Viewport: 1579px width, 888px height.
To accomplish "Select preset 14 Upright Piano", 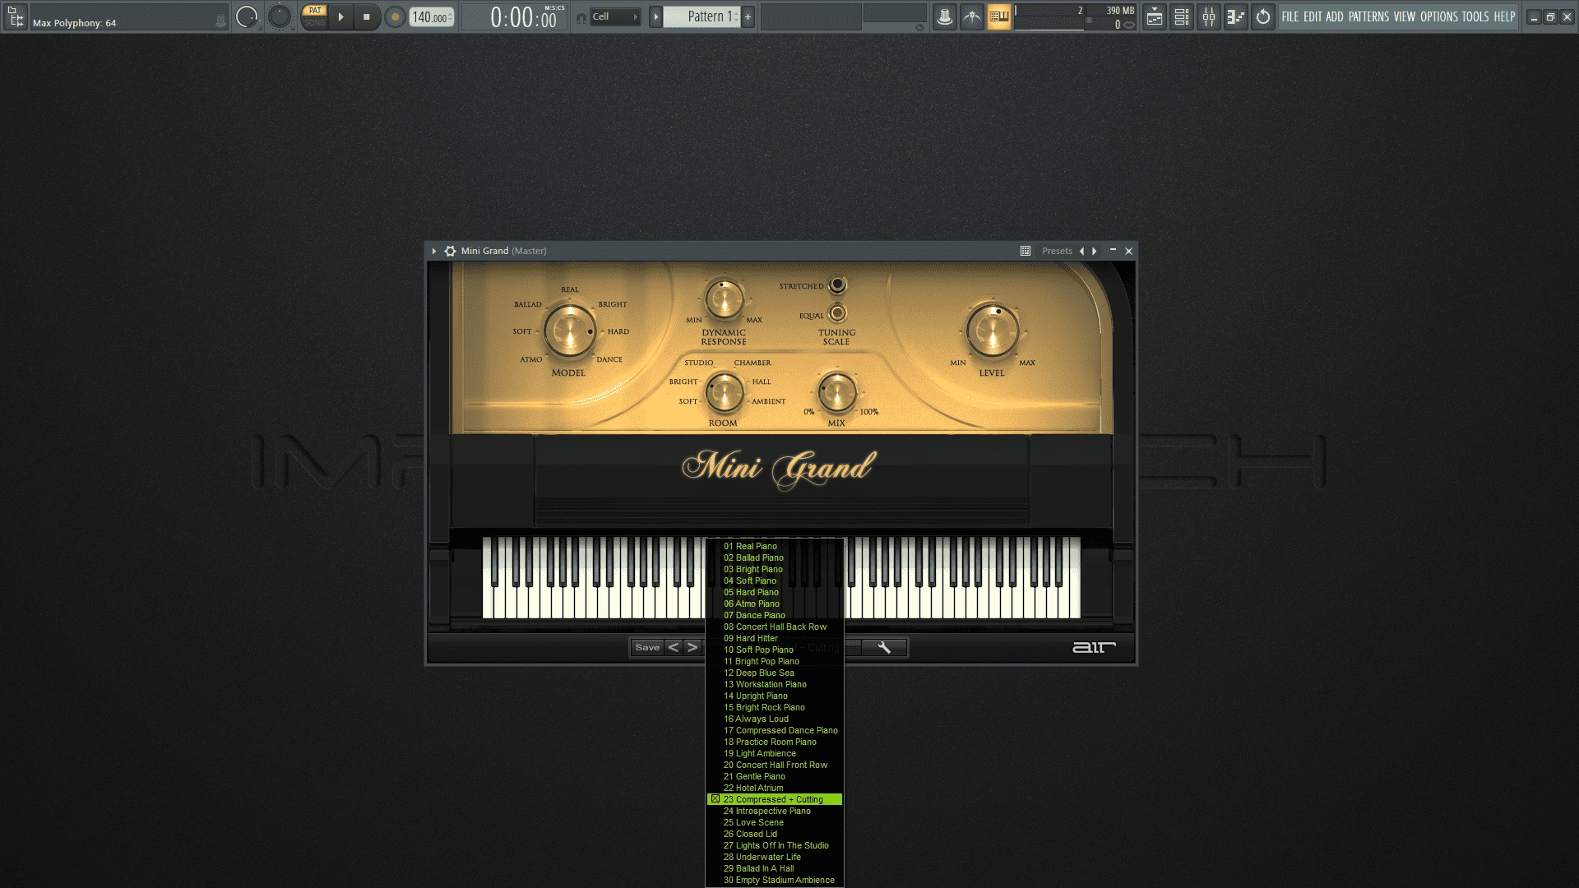I will click(x=775, y=696).
